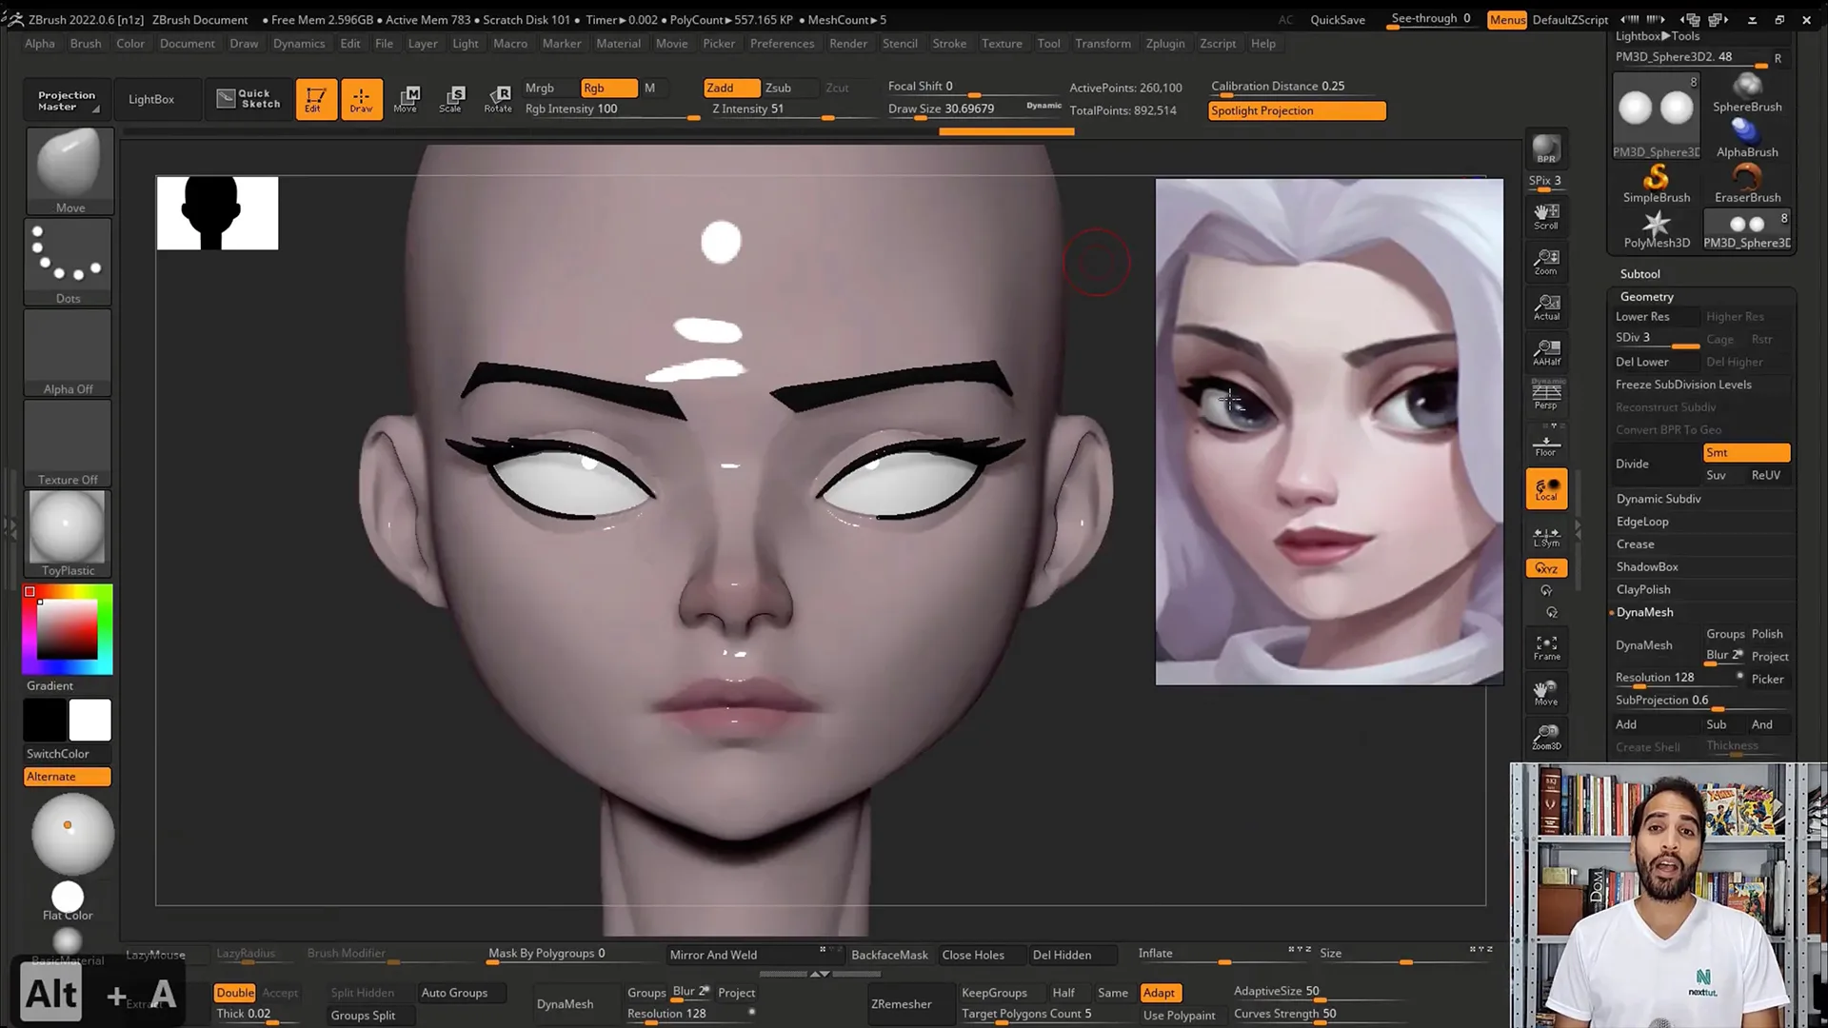Click the right shelf Move icon
Viewport: 1828px width, 1028px height.
(1546, 692)
